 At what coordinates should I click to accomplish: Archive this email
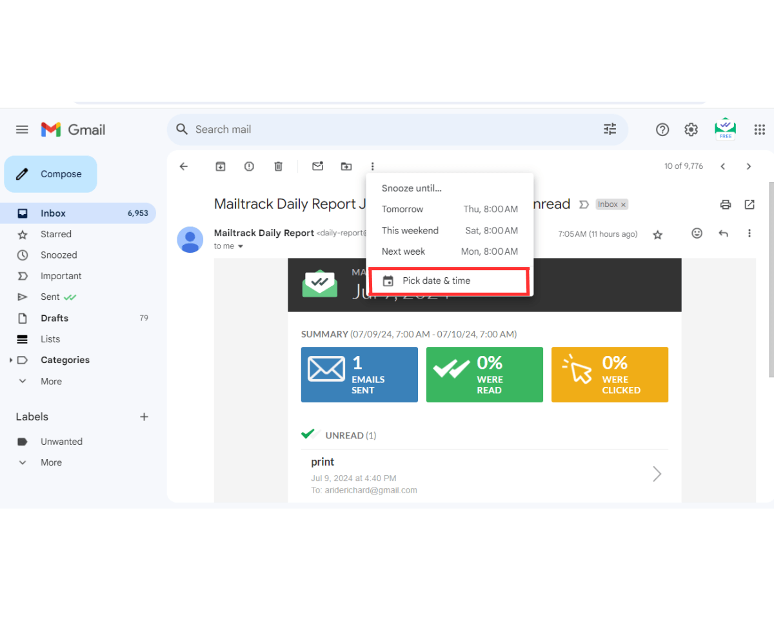point(221,166)
